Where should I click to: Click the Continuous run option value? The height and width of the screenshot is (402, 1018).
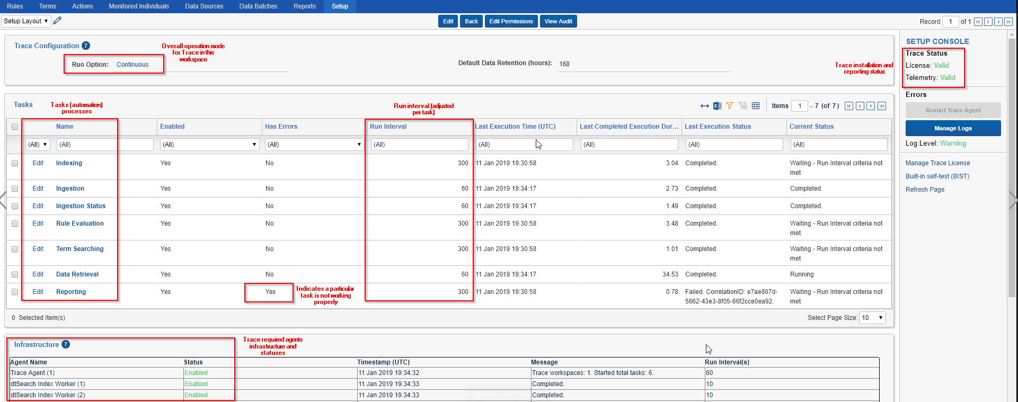point(132,65)
